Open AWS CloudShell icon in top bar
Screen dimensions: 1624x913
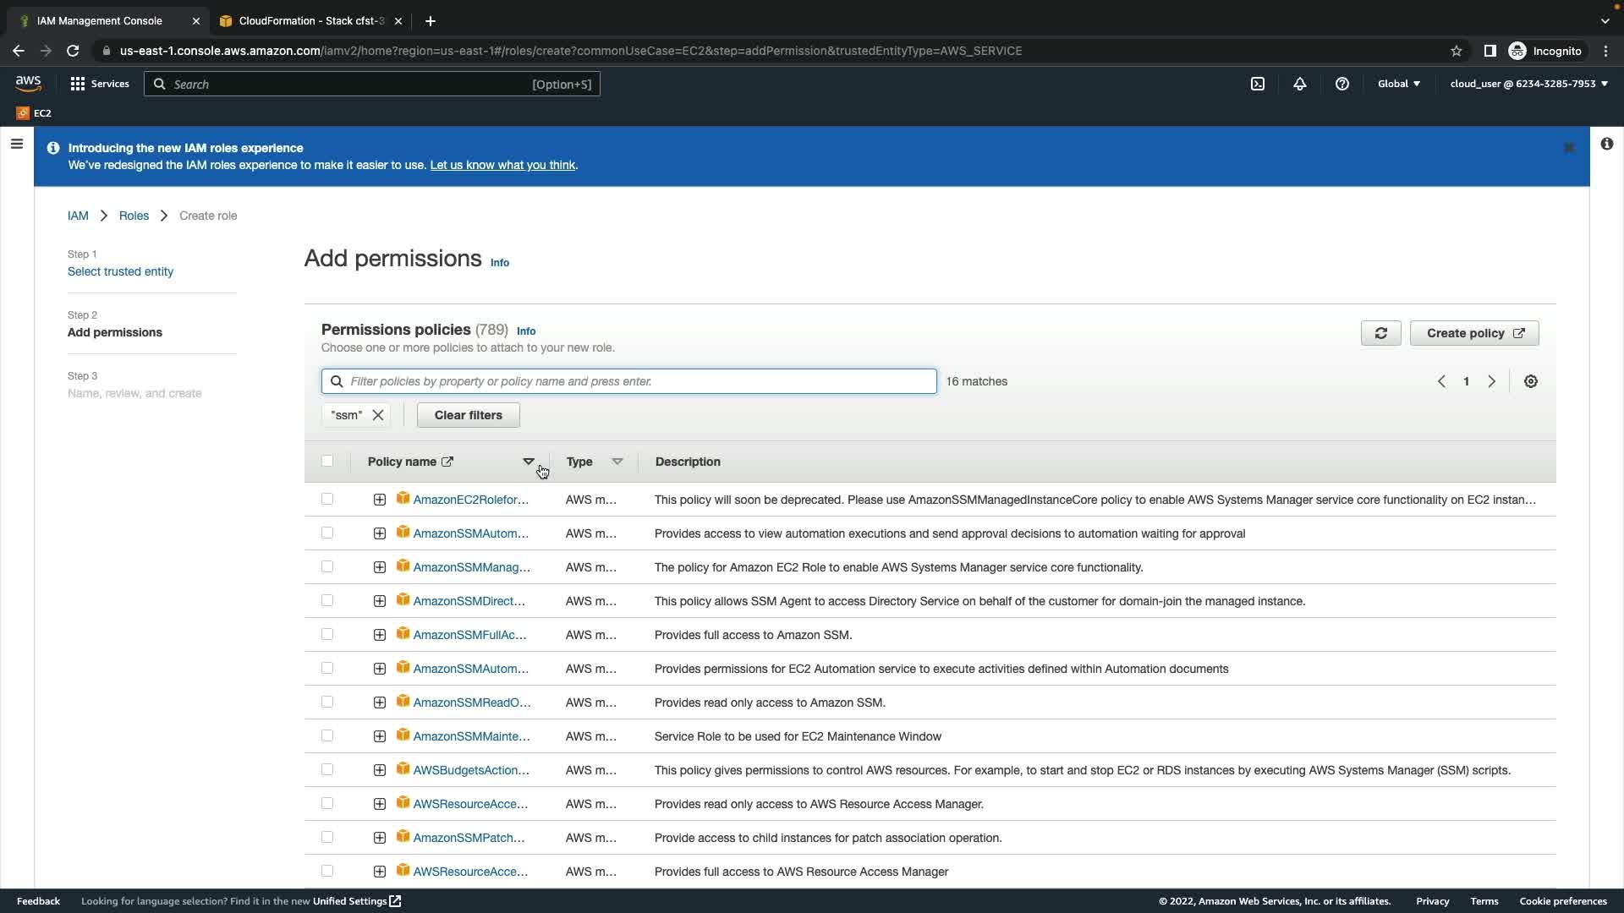point(1258,84)
